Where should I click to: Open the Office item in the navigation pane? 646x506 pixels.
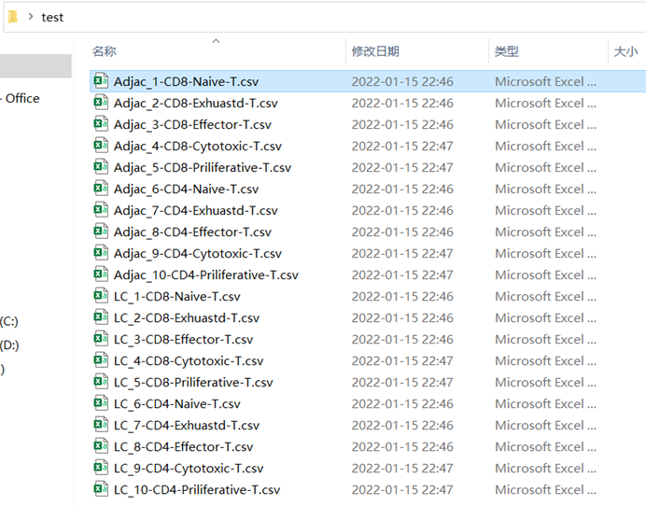pos(22,98)
